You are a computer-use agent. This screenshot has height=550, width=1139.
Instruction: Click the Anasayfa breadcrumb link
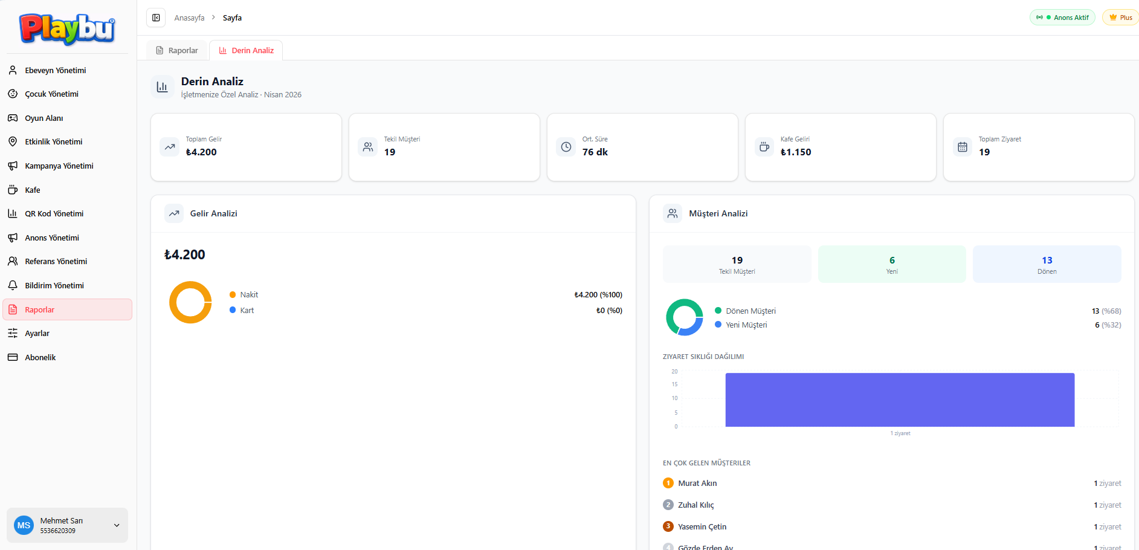[x=189, y=18]
